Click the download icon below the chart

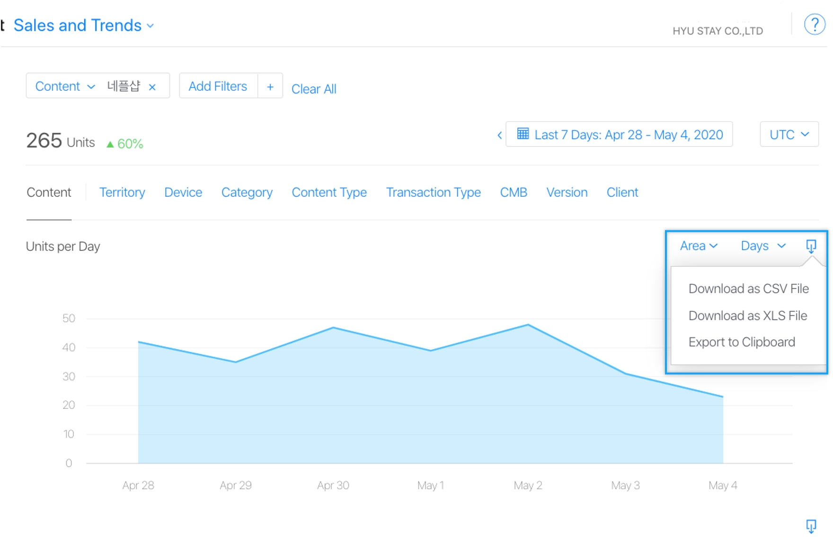coord(811,526)
